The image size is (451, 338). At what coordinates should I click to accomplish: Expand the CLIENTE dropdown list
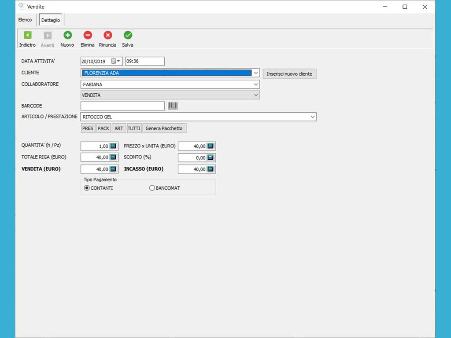click(x=256, y=73)
